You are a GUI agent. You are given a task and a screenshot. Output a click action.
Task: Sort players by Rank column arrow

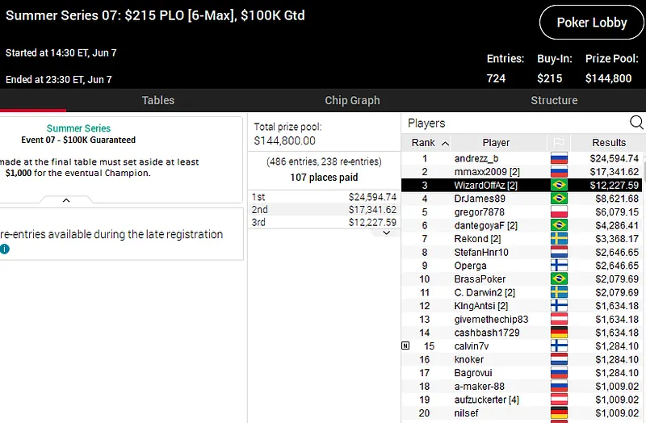[445, 143]
